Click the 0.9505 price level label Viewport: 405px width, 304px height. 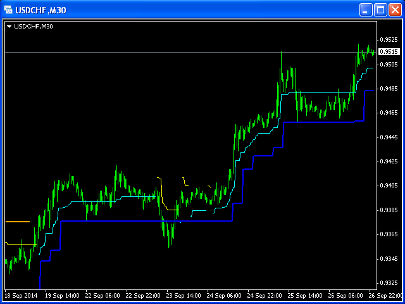pos(389,64)
